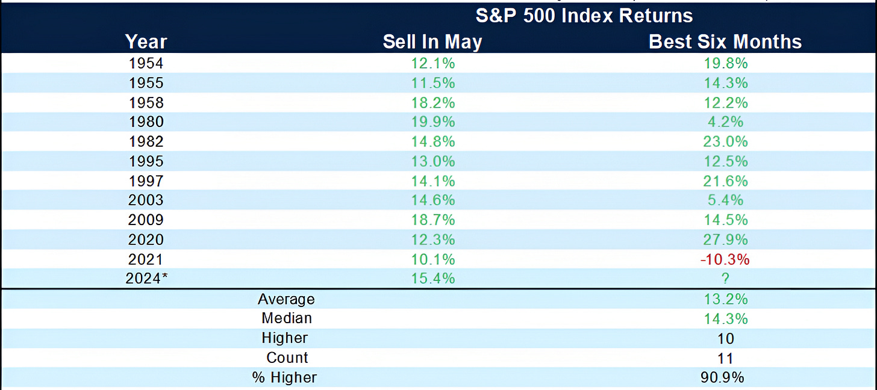Select the 18.2% Sell In May value
This screenshot has height=390, width=877.
tap(433, 102)
